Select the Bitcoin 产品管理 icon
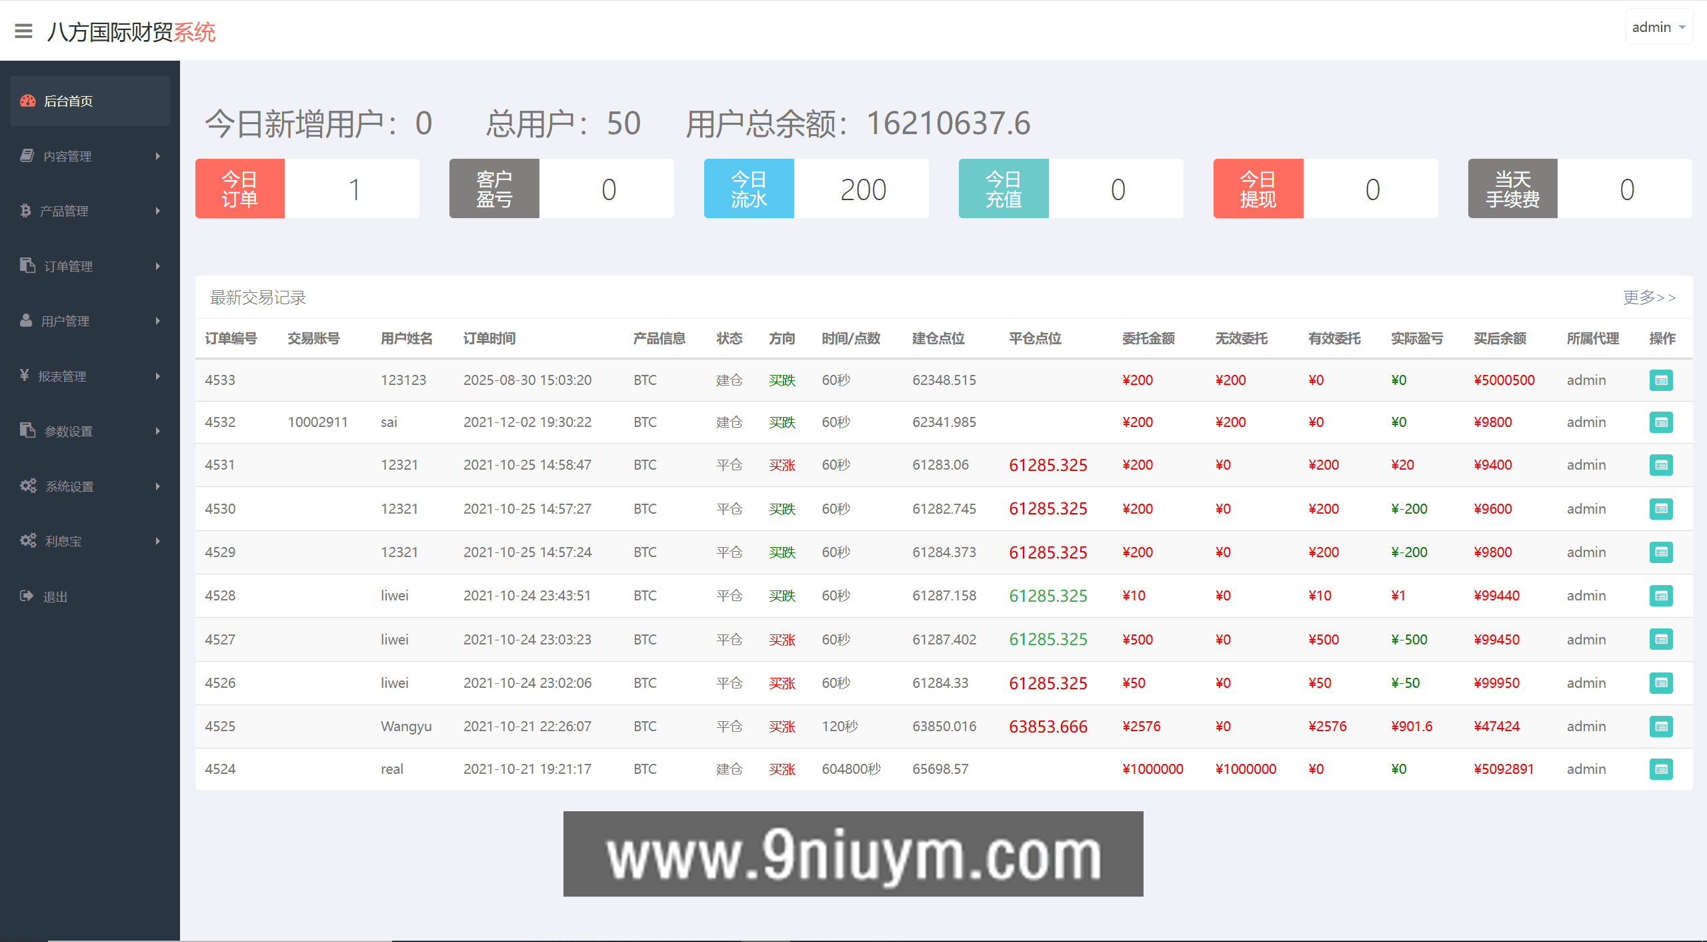The height and width of the screenshot is (942, 1707). click(x=27, y=210)
